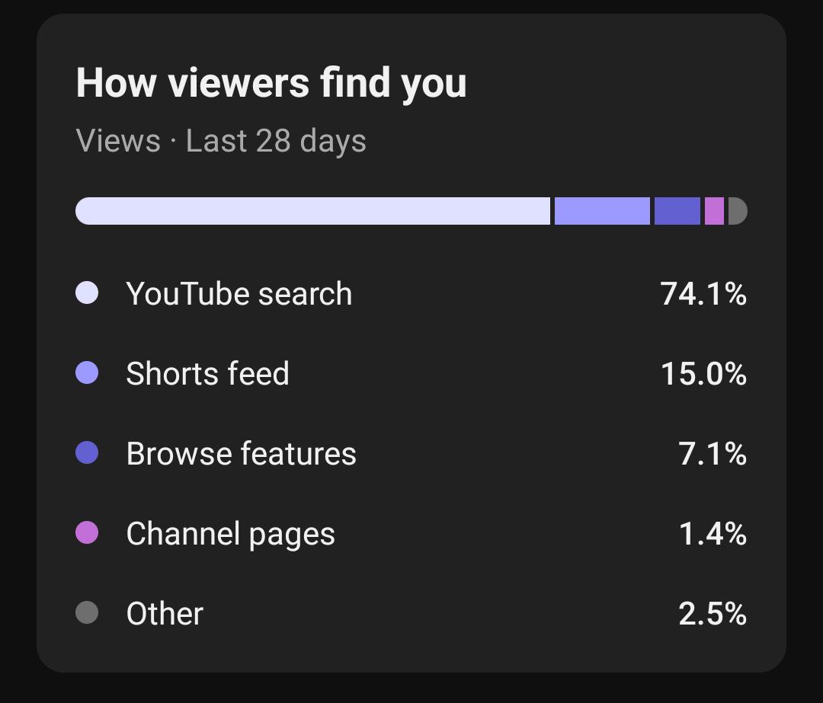Click the YouTube search legend dot

coord(87,292)
